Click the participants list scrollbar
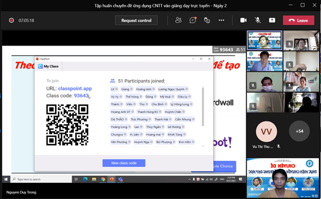 203,106
